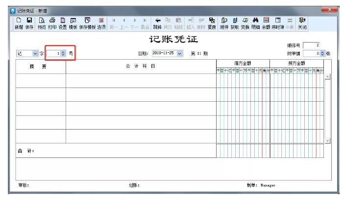Open 选项 options
Screen dimensions: 343x199
pos(101,23)
